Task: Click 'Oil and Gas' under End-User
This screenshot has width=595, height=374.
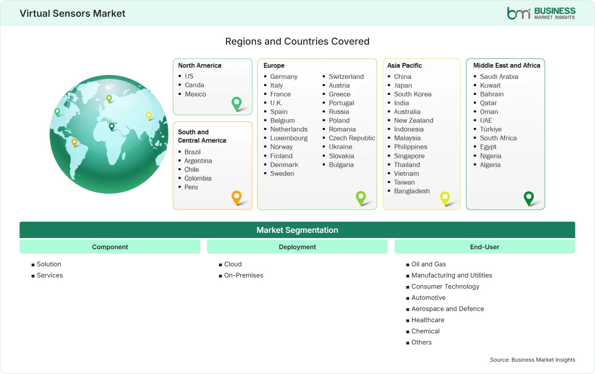Action: tap(428, 264)
